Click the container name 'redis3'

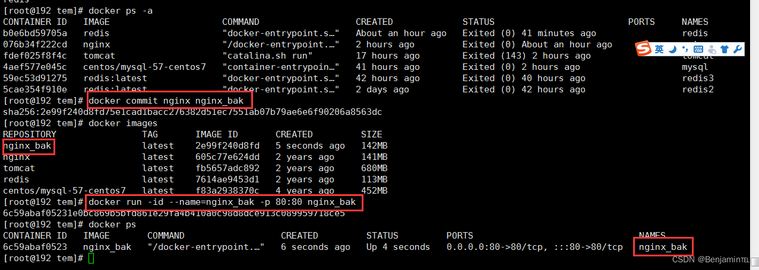pos(698,78)
